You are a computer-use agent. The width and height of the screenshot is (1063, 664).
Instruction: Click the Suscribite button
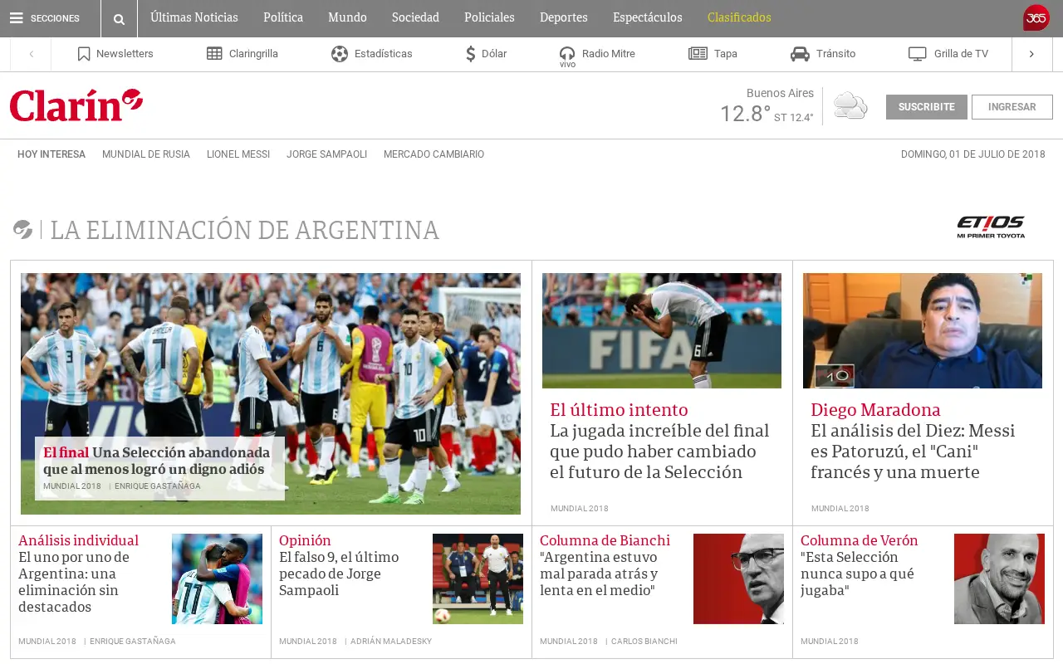point(927,107)
